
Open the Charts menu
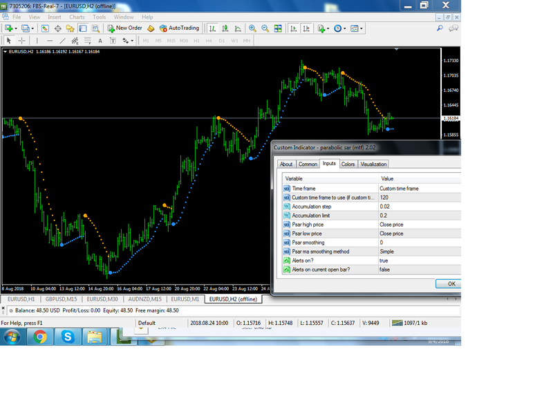coord(77,17)
